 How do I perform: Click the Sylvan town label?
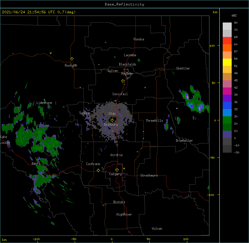[x=113, y=71]
